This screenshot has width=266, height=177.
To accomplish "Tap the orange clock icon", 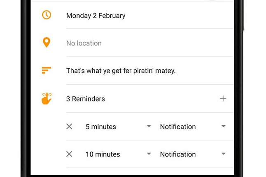I will 47,15.
